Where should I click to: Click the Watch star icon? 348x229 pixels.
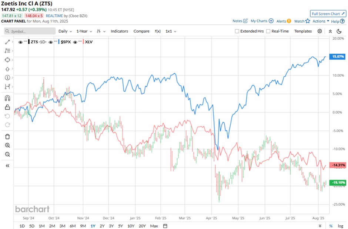[308, 21]
